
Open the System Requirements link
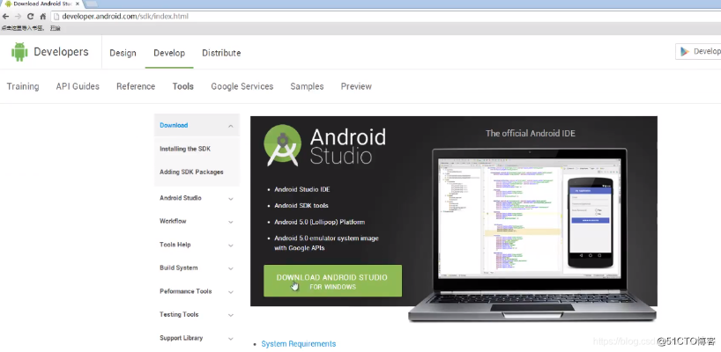point(299,344)
